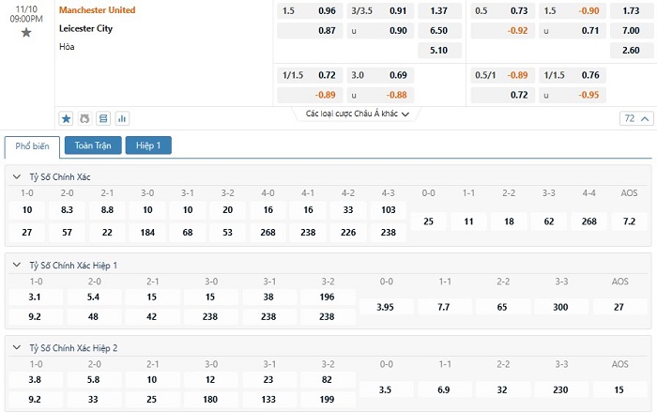Open the bar chart statistics icon
The height and width of the screenshot is (412, 657).
tap(122, 118)
